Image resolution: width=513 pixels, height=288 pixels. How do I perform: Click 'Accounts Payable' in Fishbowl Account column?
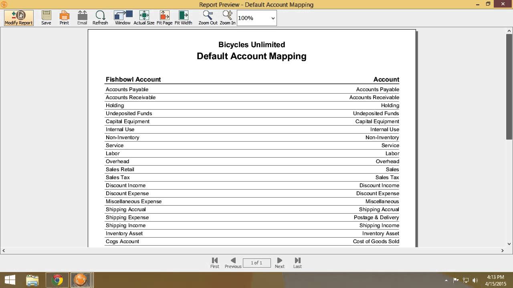(127, 90)
